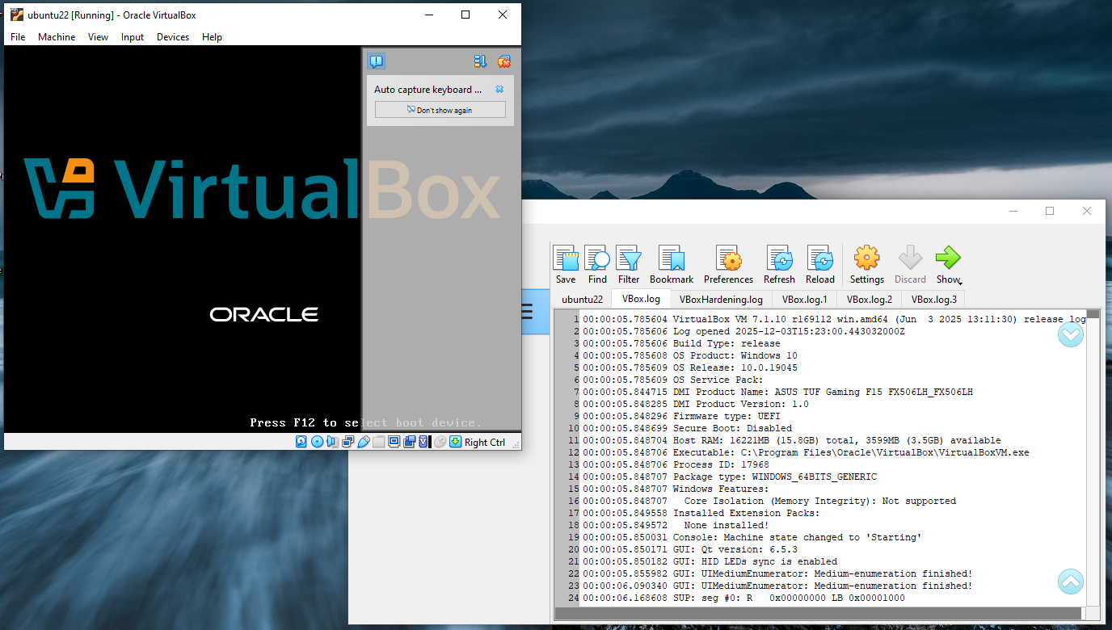
Task: Click the optical disk status indicator
Action: click(317, 442)
